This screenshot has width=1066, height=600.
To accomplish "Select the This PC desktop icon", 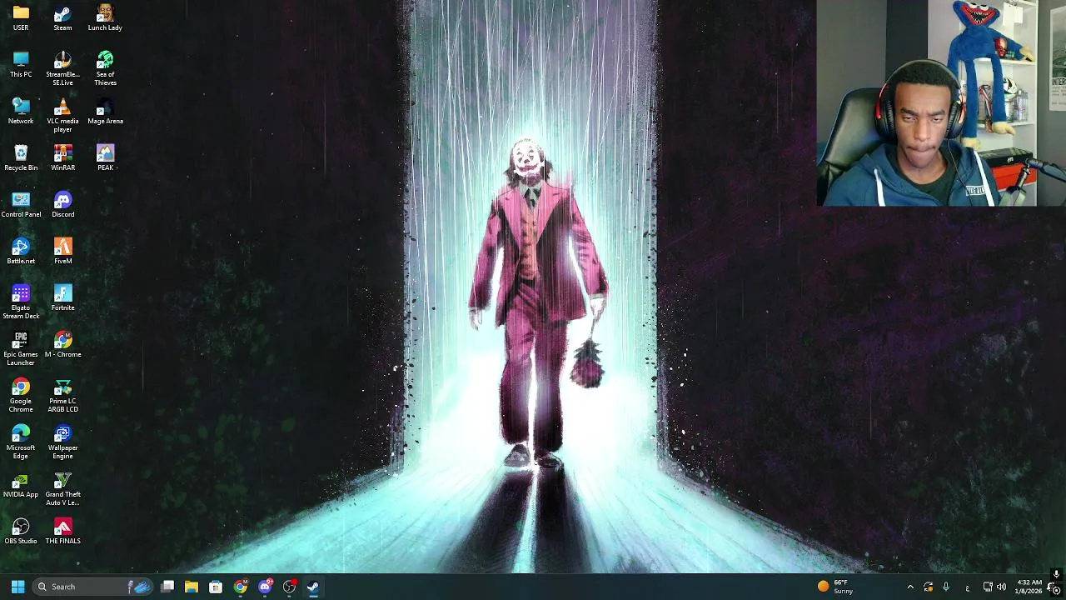I will [x=21, y=65].
